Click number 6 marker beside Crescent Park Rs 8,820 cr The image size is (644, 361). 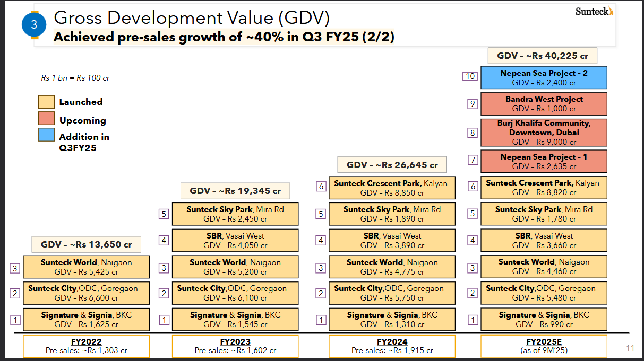(x=473, y=187)
